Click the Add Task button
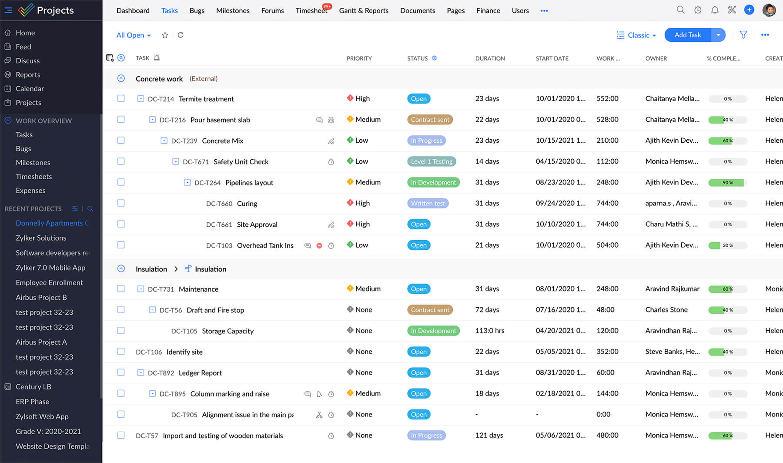The image size is (783, 463). tap(687, 35)
